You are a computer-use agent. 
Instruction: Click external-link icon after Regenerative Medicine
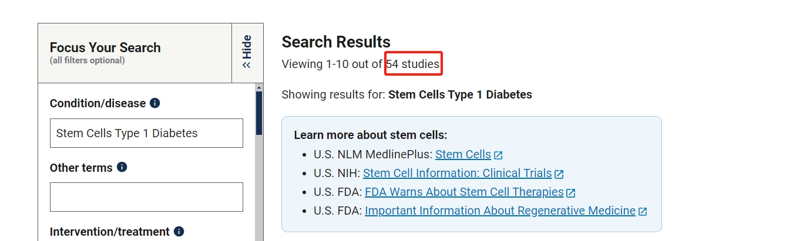(643, 212)
